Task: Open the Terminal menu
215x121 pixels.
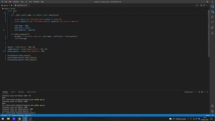Action: point(36,2)
